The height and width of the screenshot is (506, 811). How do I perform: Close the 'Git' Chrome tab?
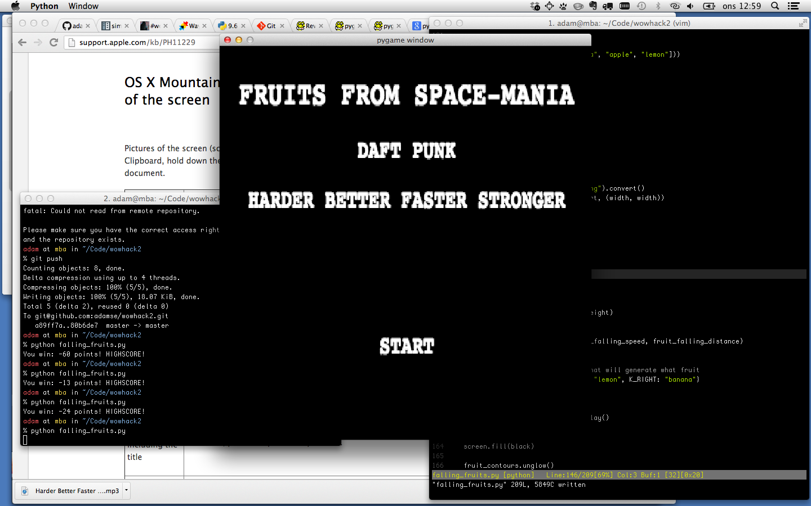tap(282, 26)
